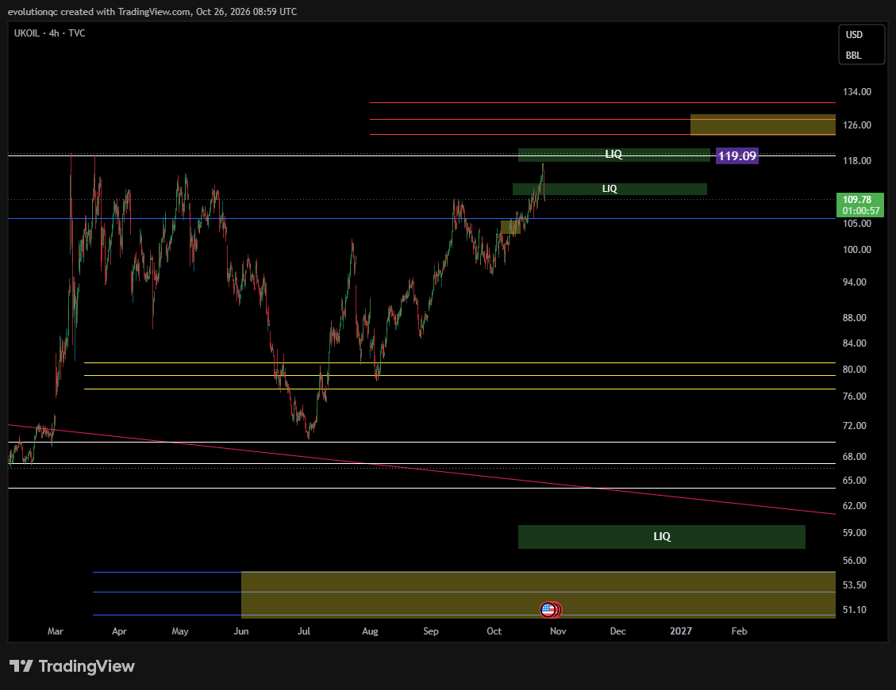Click the green 109.78 current price tag

[860, 205]
